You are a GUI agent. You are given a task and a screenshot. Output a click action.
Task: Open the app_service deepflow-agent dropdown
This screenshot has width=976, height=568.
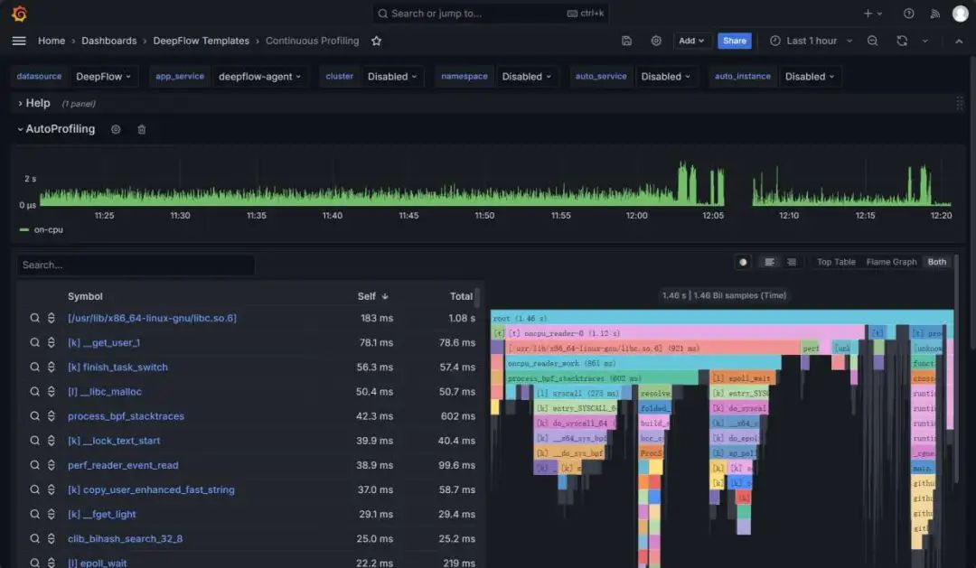[x=260, y=77]
